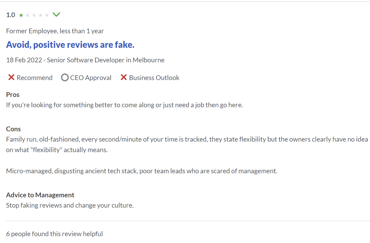Click the red X beside Recommend
The image size is (370, 243).
[11, 77]
